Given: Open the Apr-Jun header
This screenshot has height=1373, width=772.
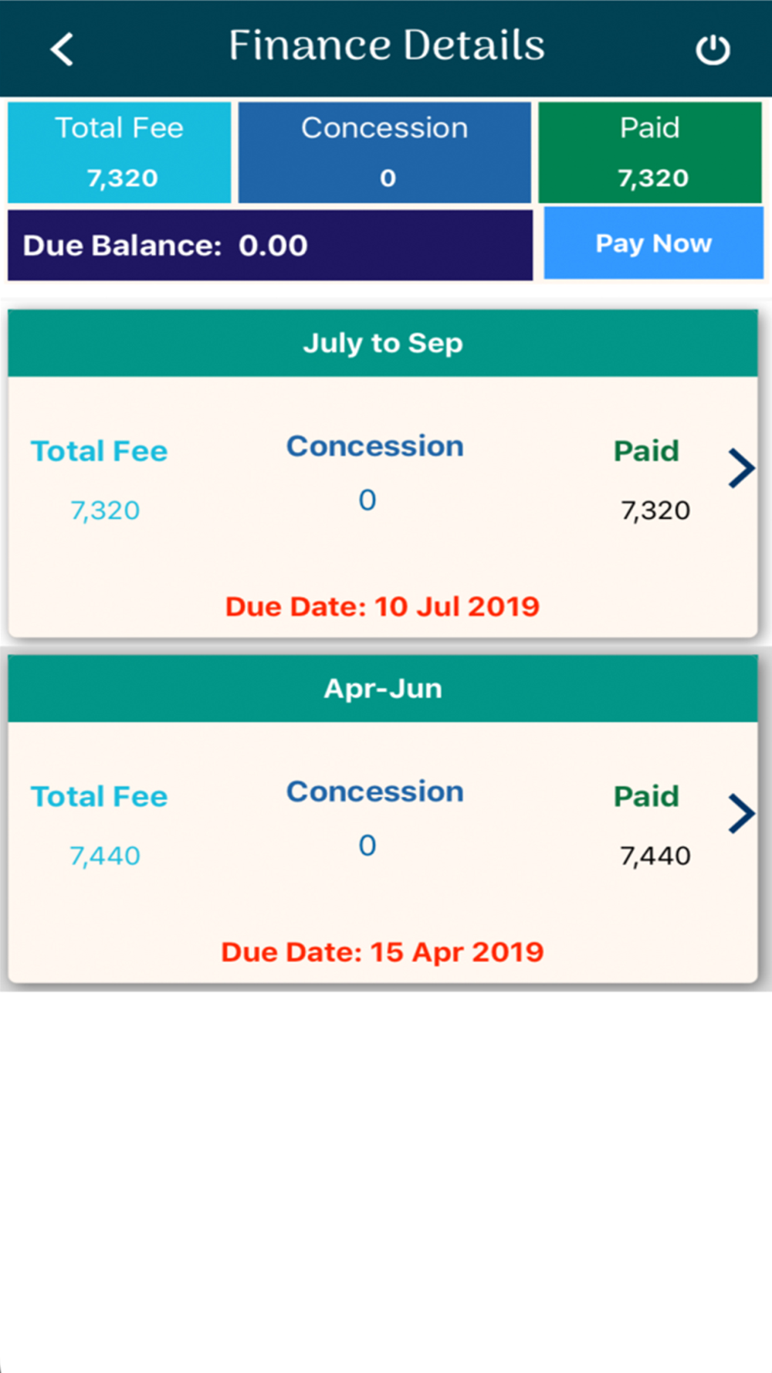Looking at the screenshot, I should click(x=383, y=688).
